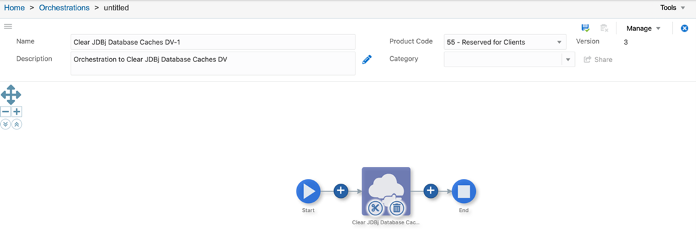Viewport: 696px width, 245px height.
Task: Click the 'Version' label
Action: [x=588, y=41]
